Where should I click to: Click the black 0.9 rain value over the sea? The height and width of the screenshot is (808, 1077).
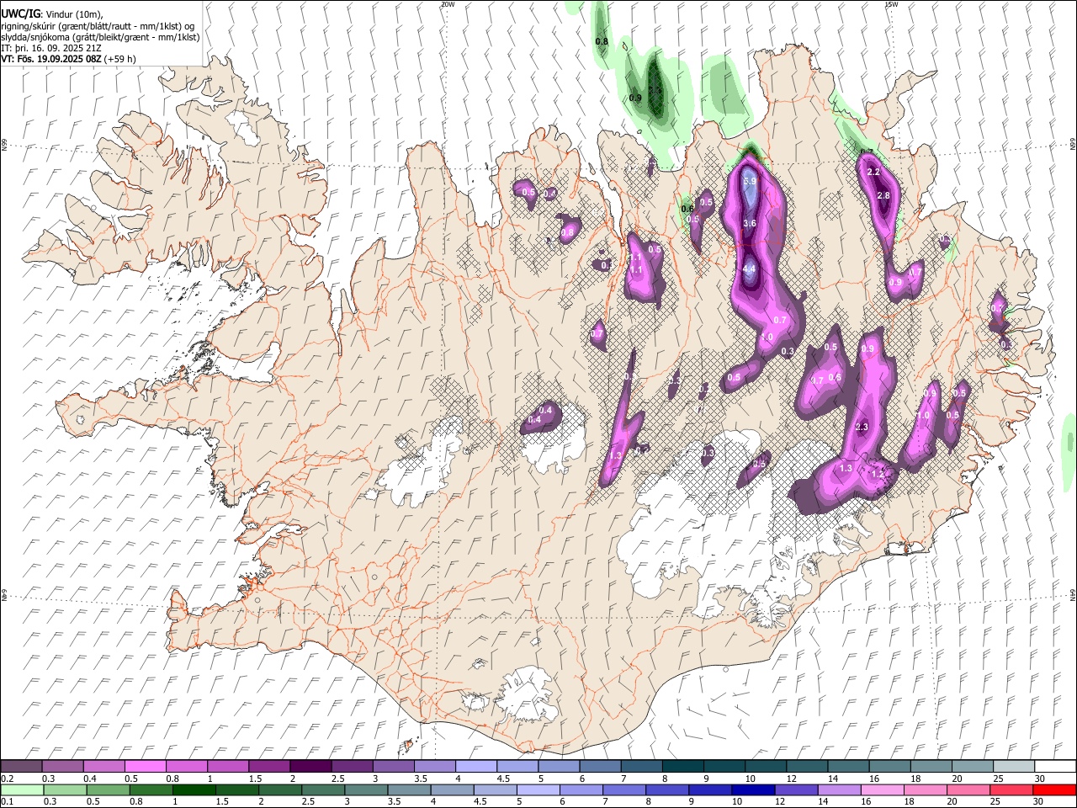(635, 98)
